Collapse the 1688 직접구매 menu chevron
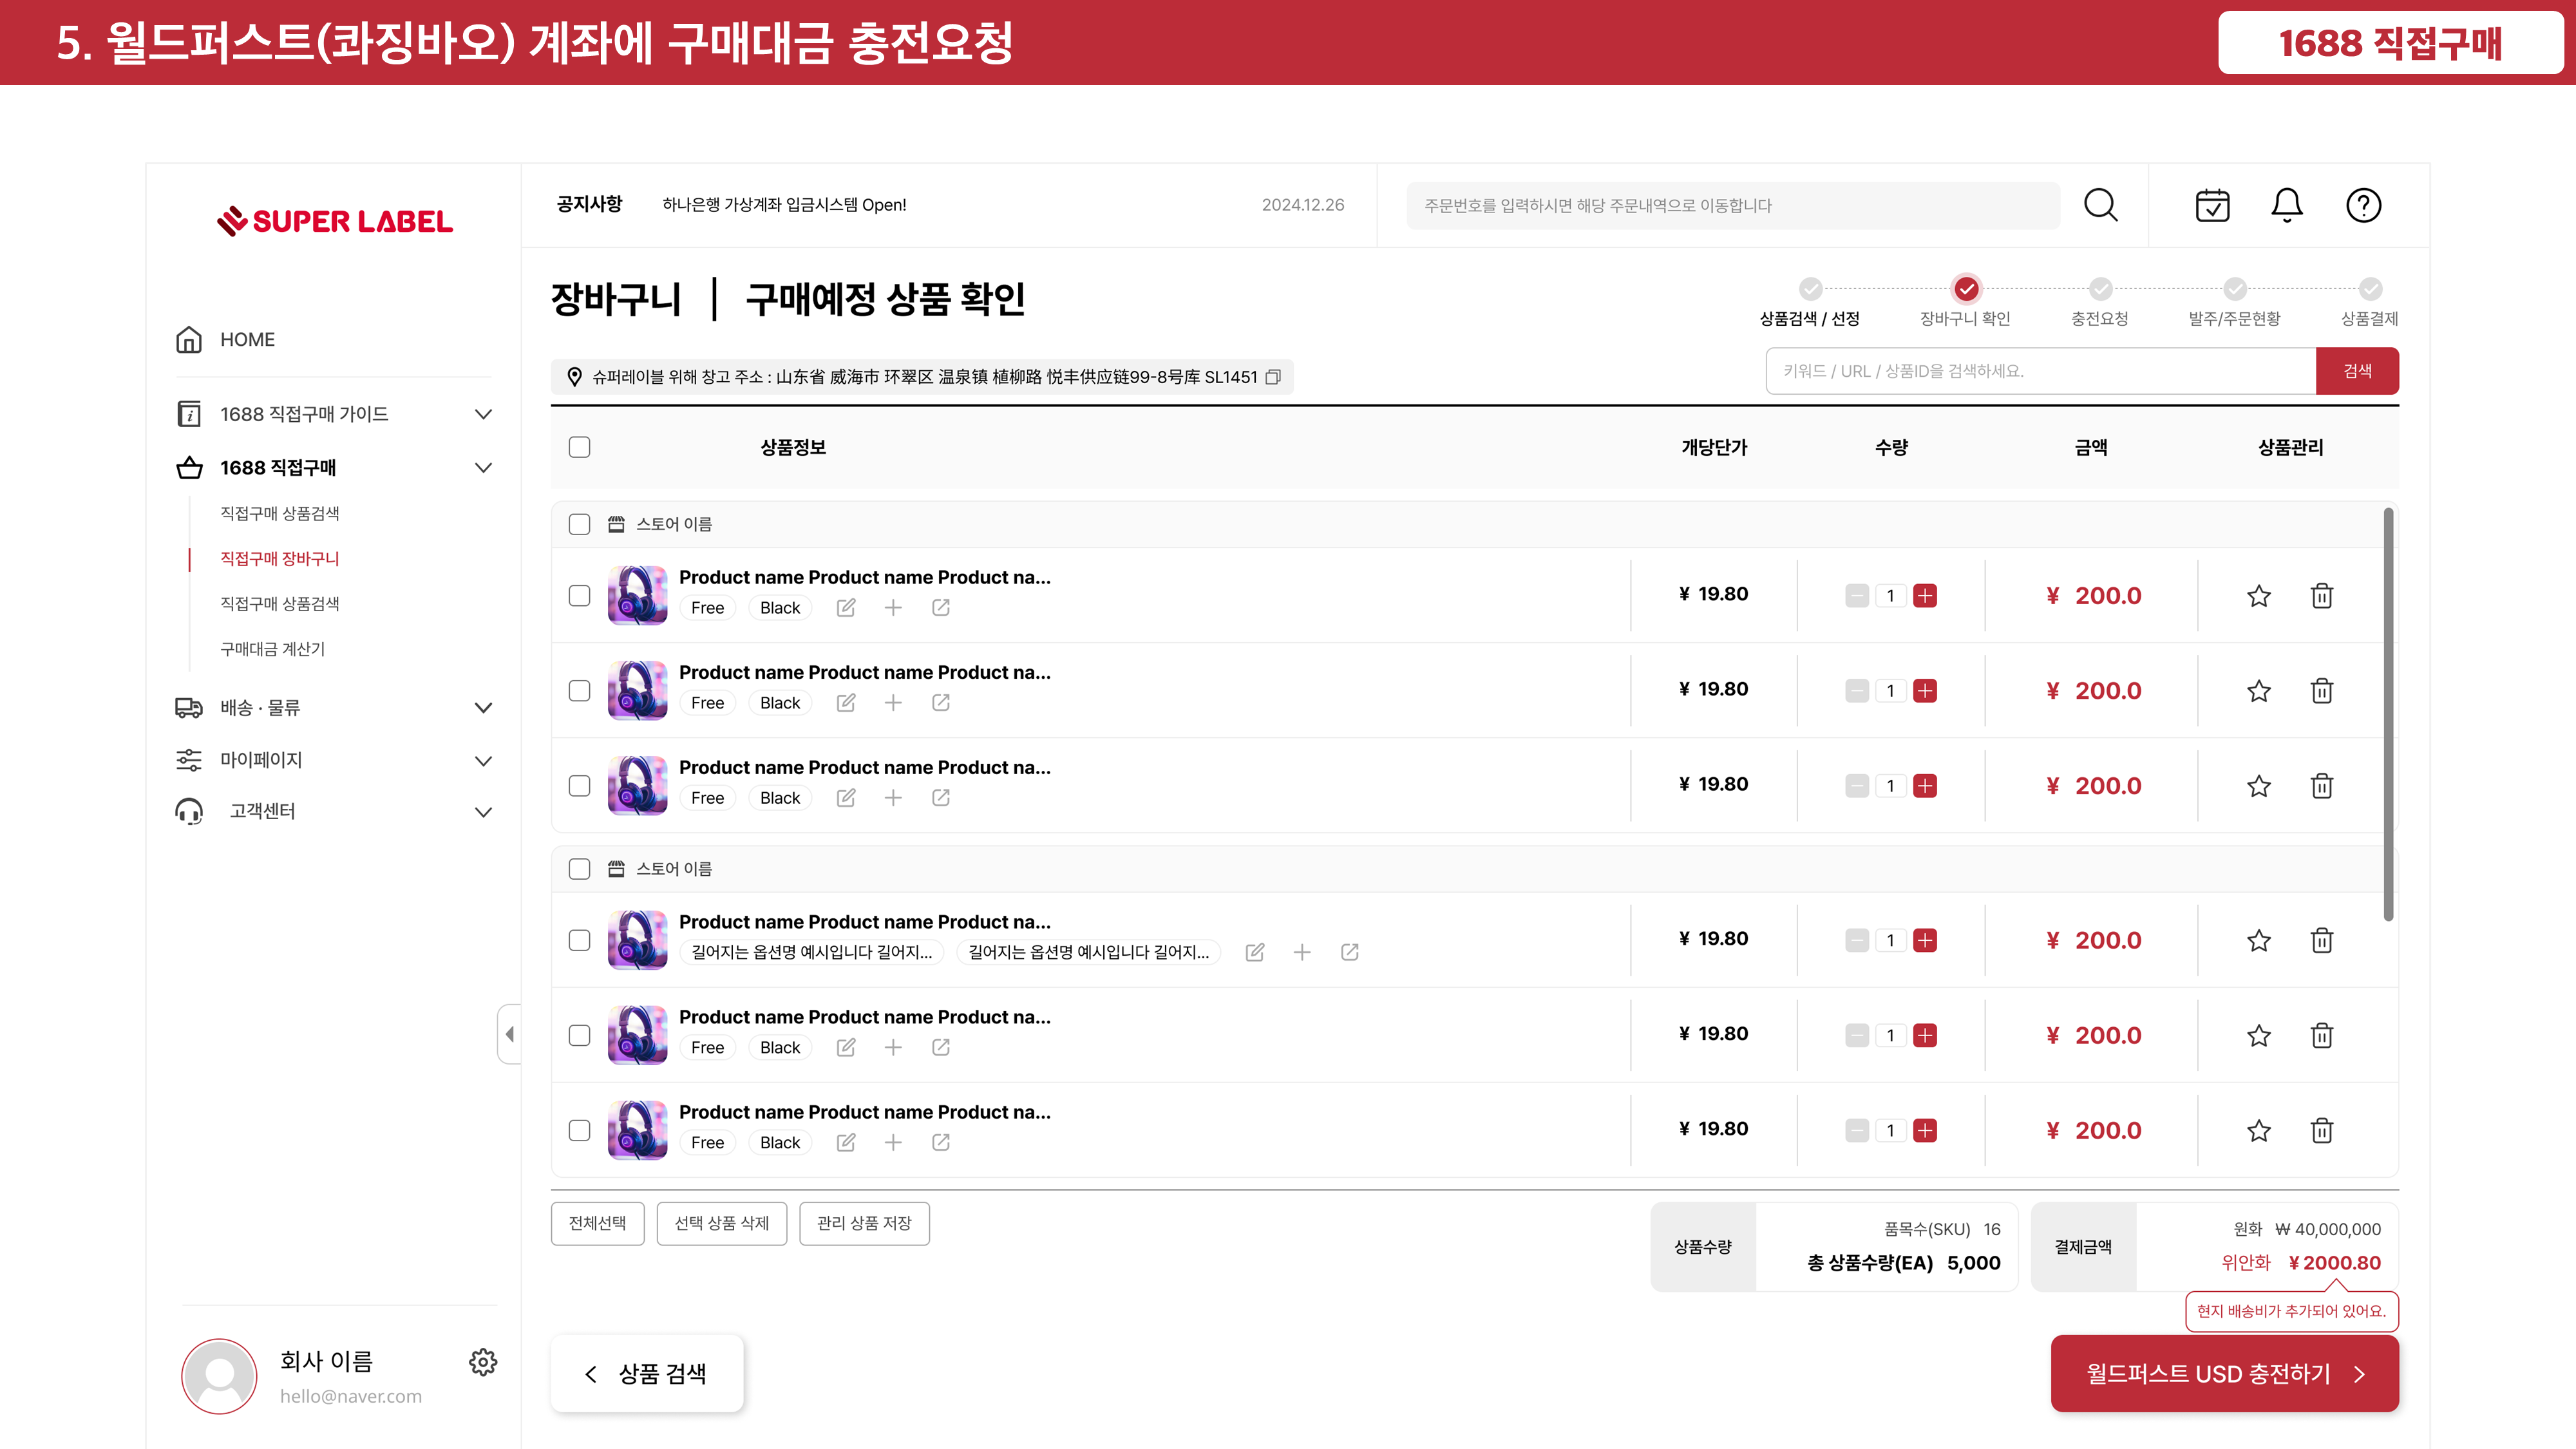The image size is (2576, 1449). pos(483,468)
